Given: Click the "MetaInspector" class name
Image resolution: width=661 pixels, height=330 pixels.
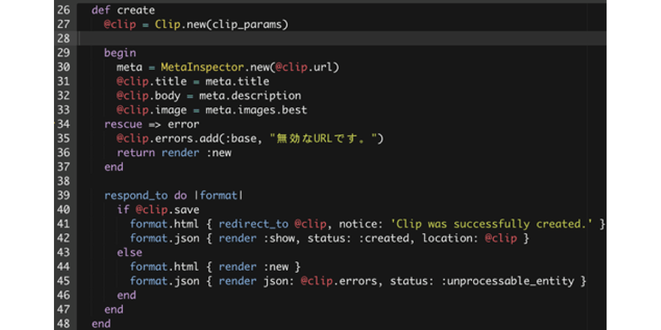Looking at the screenshot, I should tap(202, 67).
